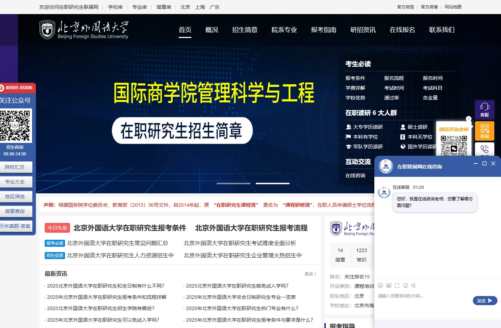
Task: Open headline 北京外国语大学在职研究生报考流程
Action: click(x=251, y=228)
